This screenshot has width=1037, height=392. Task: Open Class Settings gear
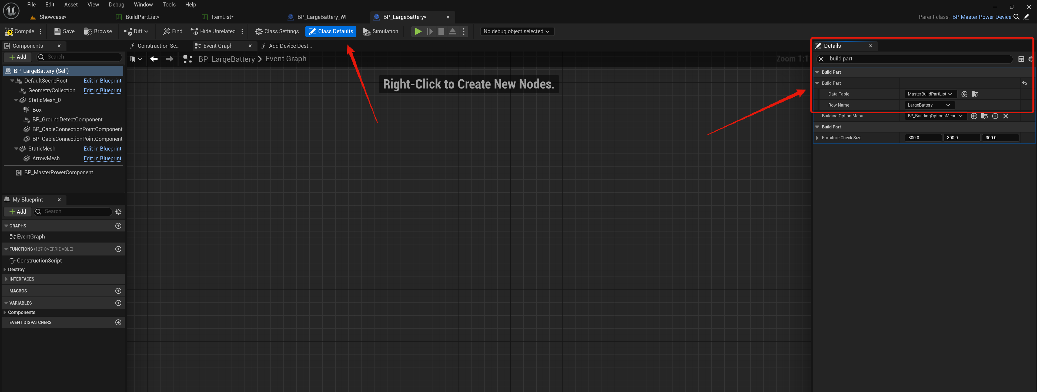(259, 31)
